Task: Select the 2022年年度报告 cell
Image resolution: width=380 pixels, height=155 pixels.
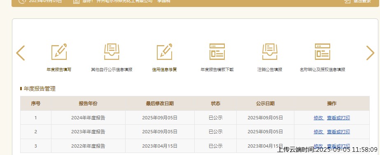Action: pyautogui.click(x=88, y=146)
